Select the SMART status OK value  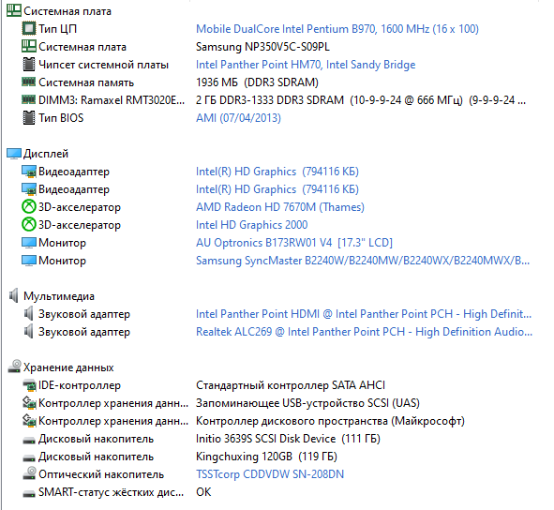tap(203, 492)
